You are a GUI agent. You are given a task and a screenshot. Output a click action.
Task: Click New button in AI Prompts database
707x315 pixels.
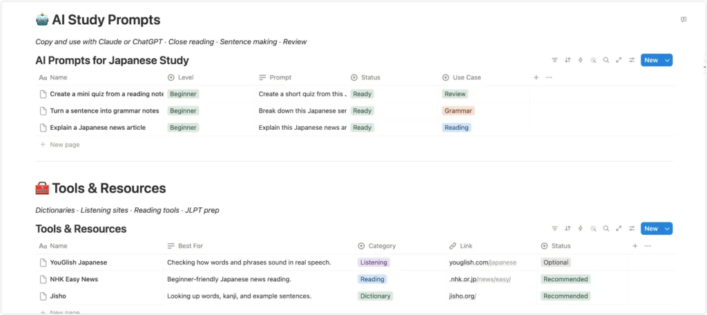[651, 60]
